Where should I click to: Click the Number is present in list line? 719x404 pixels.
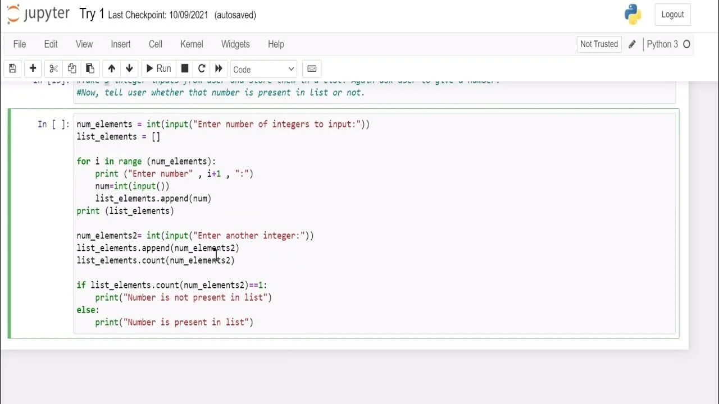coord(174,322)
